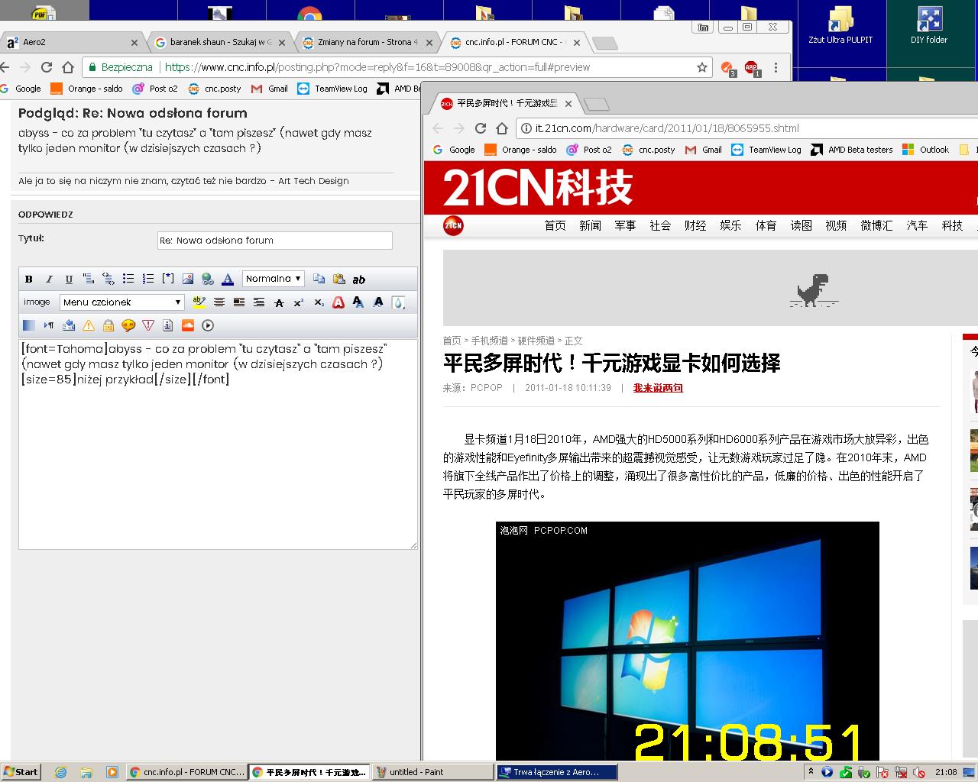Click the red glow text 'A' icon

pos(338,302)
